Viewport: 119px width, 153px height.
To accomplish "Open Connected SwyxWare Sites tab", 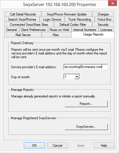I will point(29,25).
